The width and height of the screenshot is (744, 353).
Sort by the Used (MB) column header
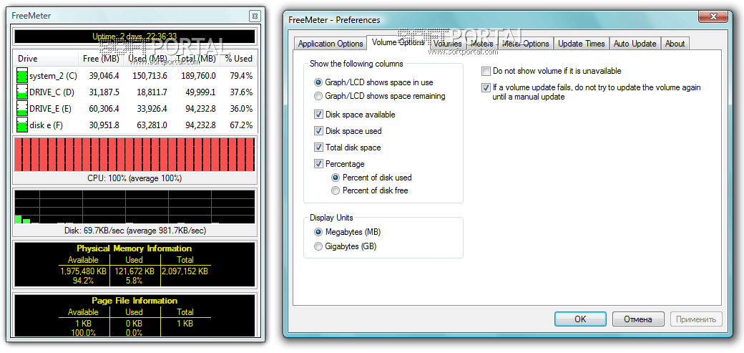pyautogui.click(x=148, y=59)
